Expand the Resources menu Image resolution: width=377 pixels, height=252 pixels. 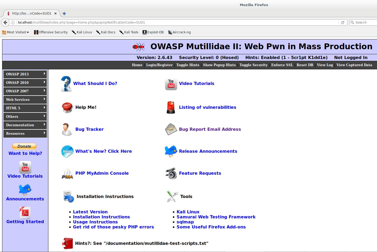pos(25,133)
